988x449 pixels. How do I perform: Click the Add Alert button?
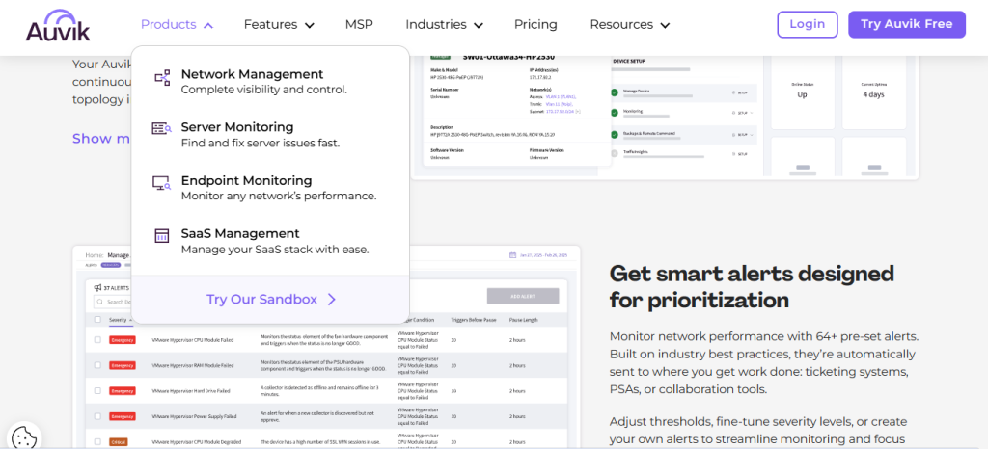pos(522,296)
